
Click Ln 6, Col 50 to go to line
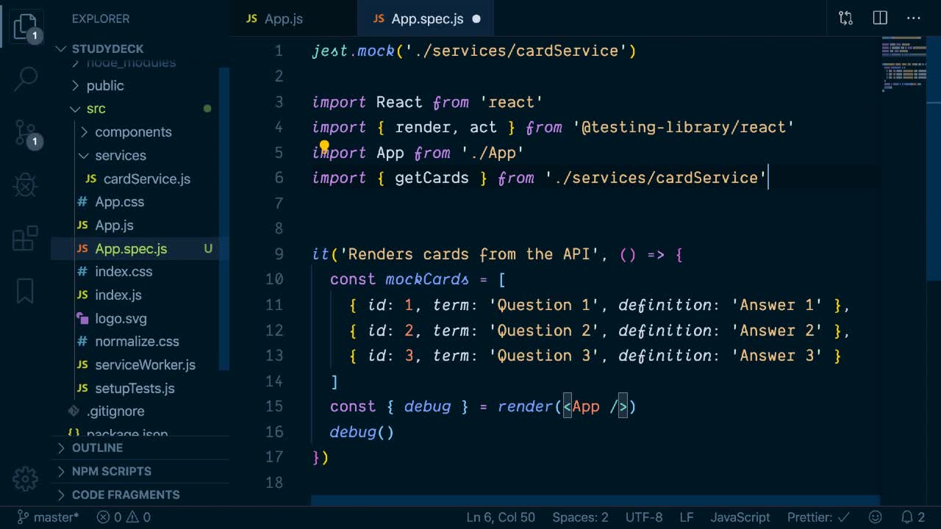tap(500, 517)
